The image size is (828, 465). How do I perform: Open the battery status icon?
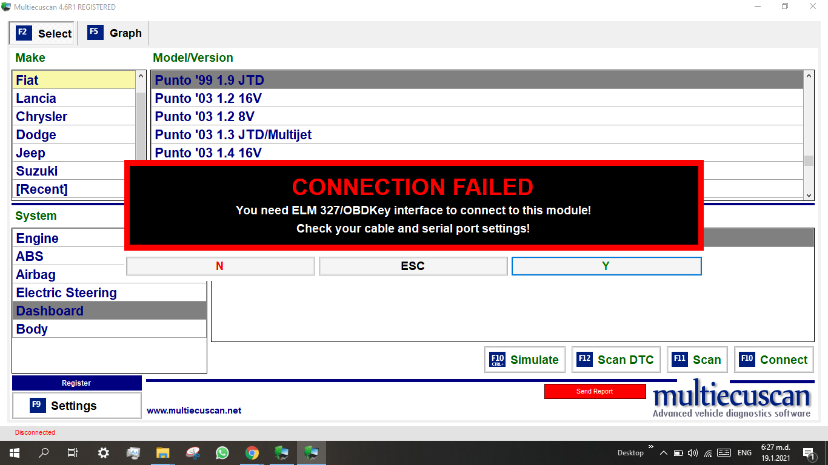coord(678,453)
